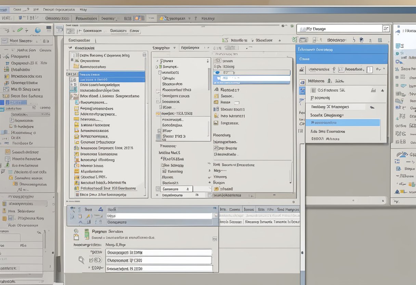Select the highlighted blue row under Sooalk Gingoung
Screen dimensions: 416x285
click(x=343, y=123)
